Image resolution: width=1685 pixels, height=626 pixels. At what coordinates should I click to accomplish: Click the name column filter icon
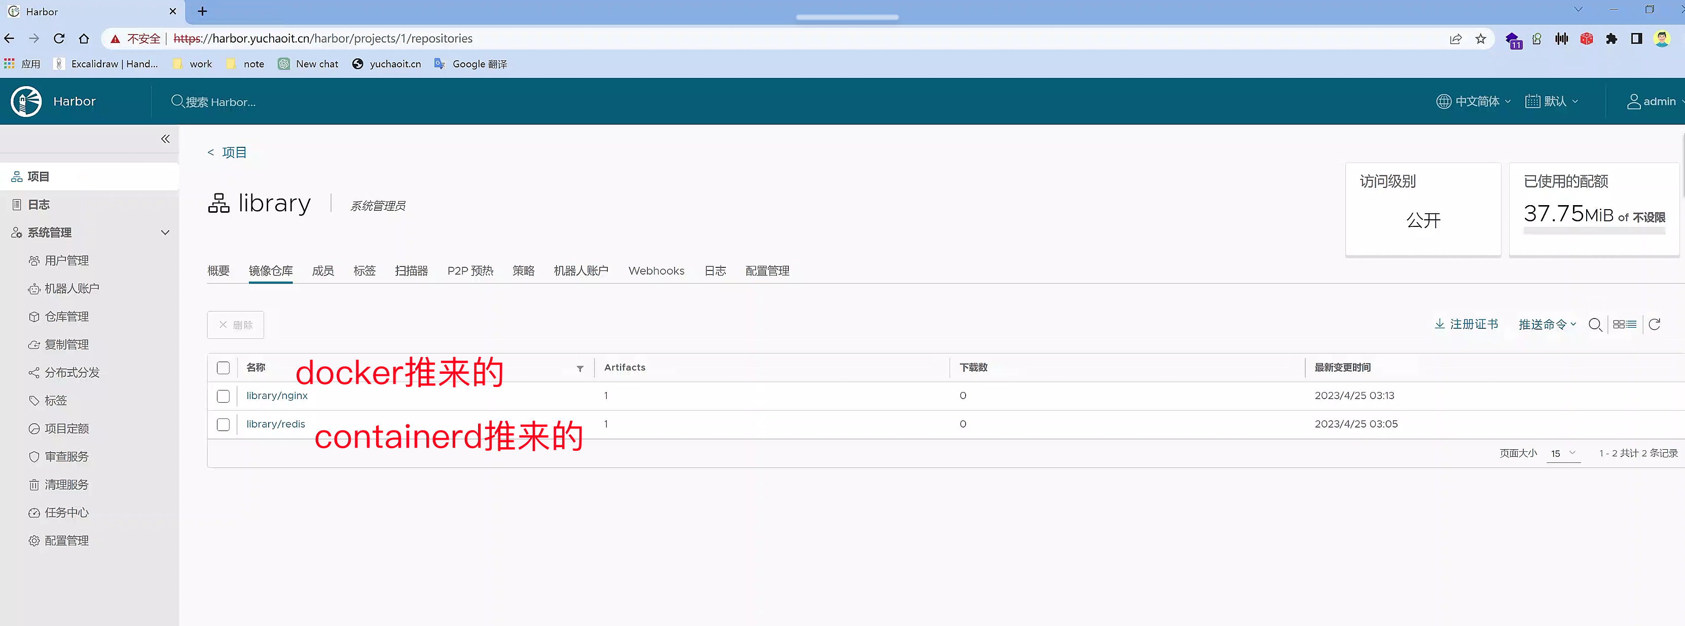tap(579, 369)
